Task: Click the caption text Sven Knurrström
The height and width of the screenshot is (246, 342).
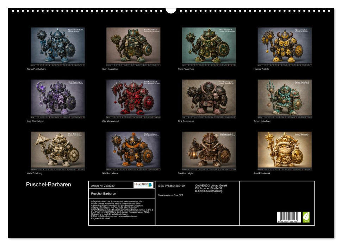Action: click(x=110, y=69)
